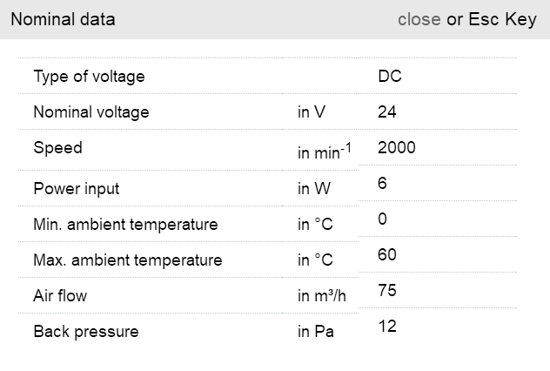Viewport: 550px width, 371px height.
Task: Select the Power input label
Action: point(76,189)
